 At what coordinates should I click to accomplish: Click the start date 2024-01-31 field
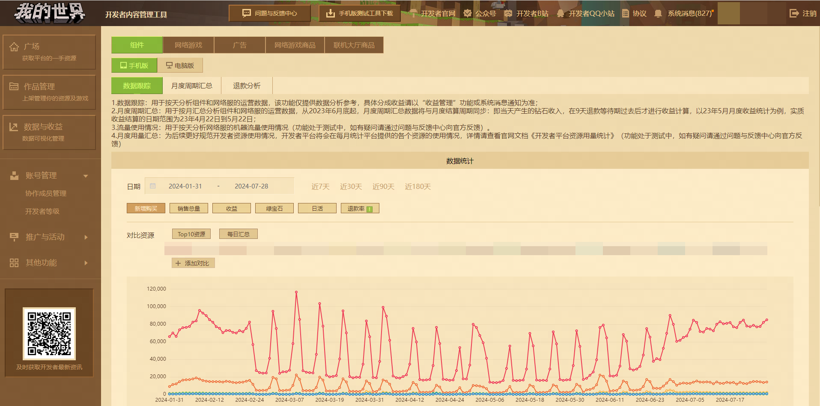pos(185,186)
